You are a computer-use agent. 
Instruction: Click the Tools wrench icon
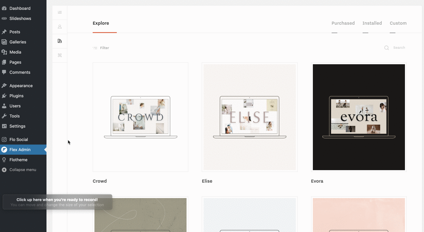pos(4,116)
